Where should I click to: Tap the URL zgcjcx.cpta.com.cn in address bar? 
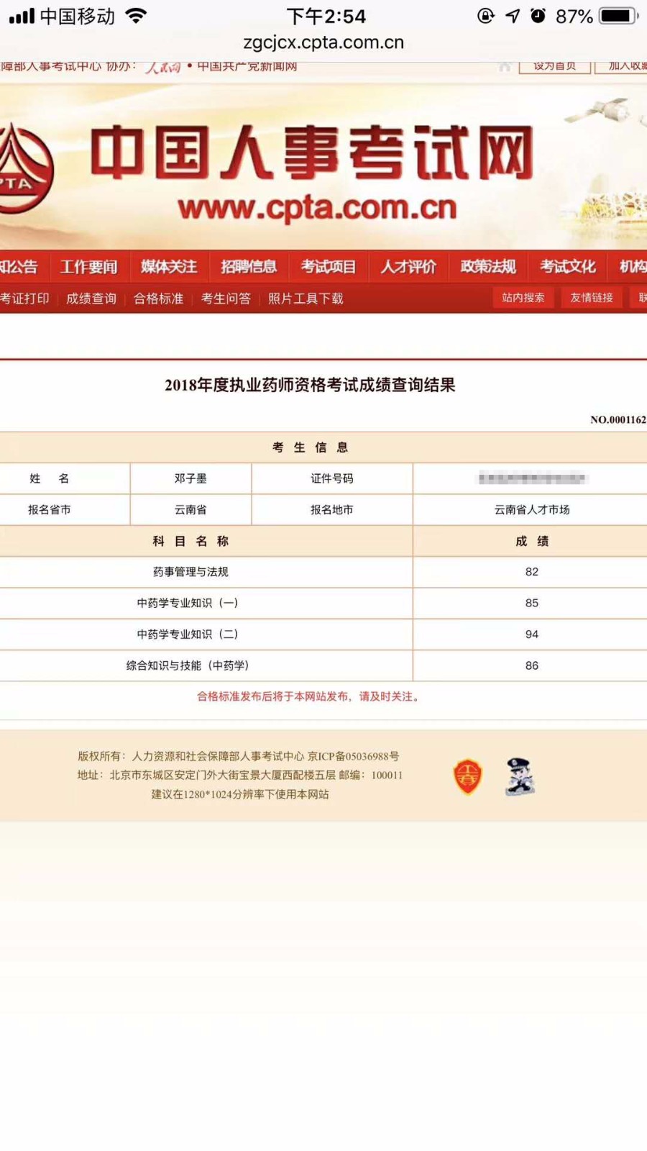[x=323, y=42]
